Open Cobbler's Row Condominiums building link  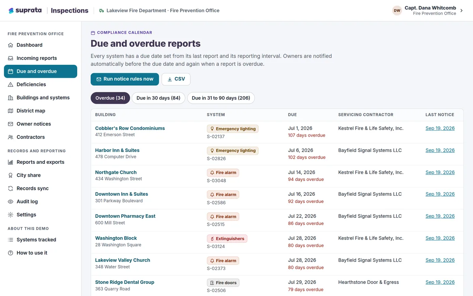click(x=130, y=128)
